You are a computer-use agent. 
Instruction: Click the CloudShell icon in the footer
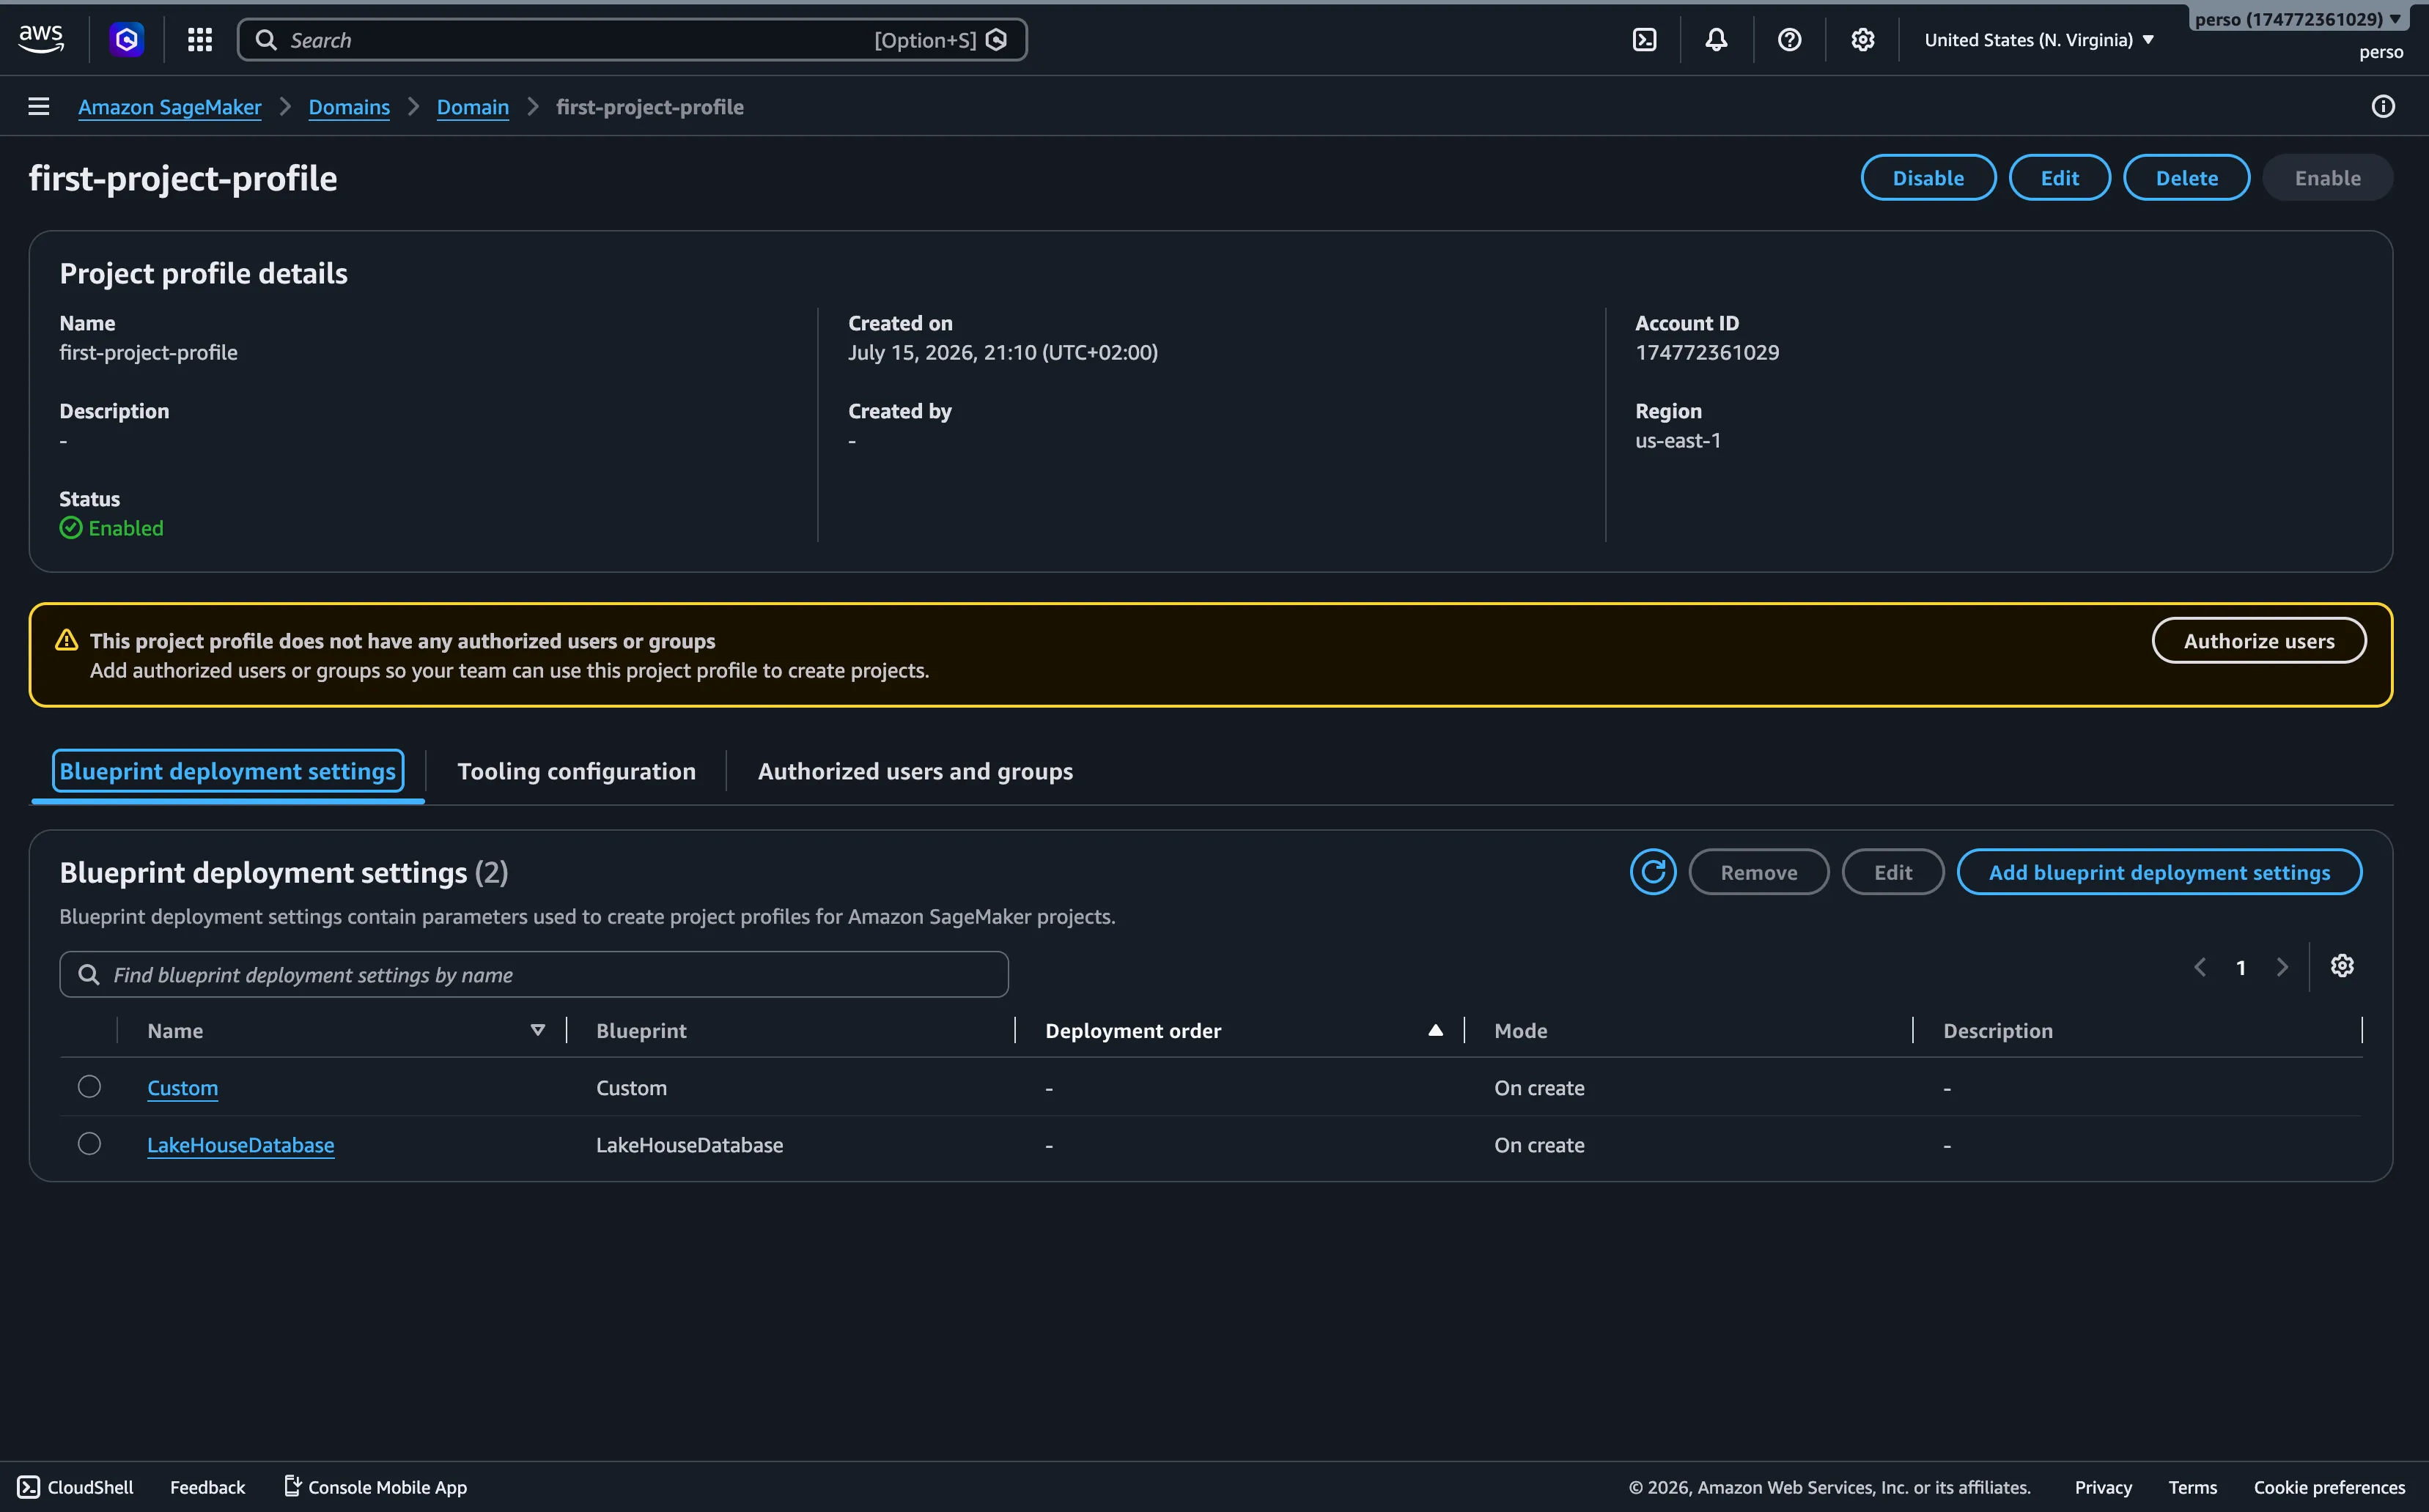29,1487
